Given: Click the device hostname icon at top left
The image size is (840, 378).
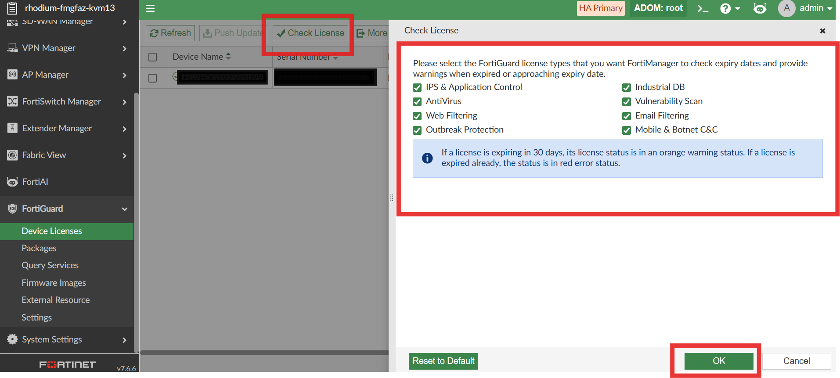Looking at the screenshot, I should 12,8.
